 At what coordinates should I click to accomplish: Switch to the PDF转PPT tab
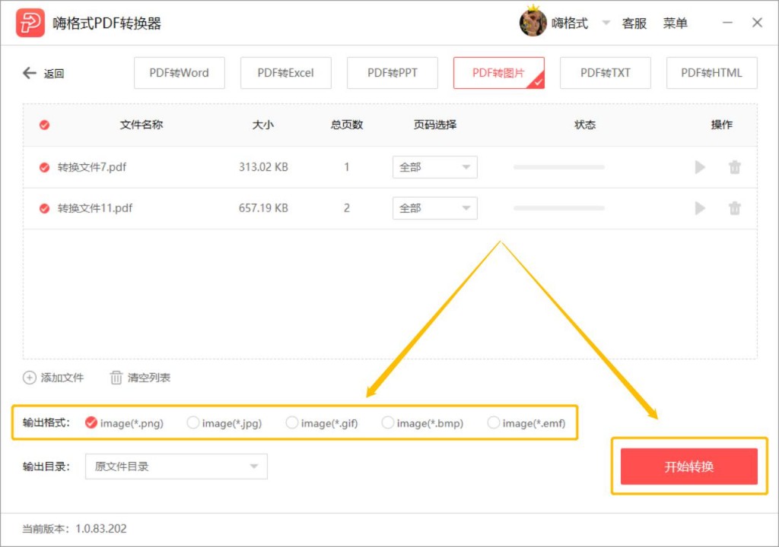393,73
